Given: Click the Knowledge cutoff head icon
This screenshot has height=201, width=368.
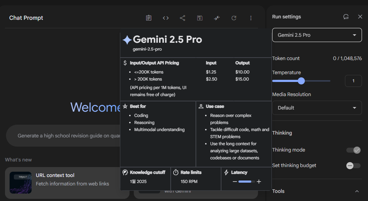Looking at the screenshot, I should tap(125, 172).
